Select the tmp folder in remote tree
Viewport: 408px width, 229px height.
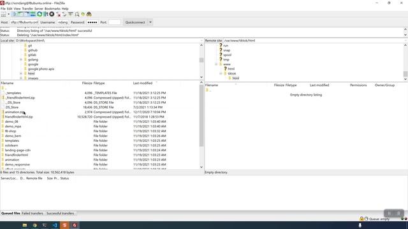pyautogui.click(x=226, y=59)
